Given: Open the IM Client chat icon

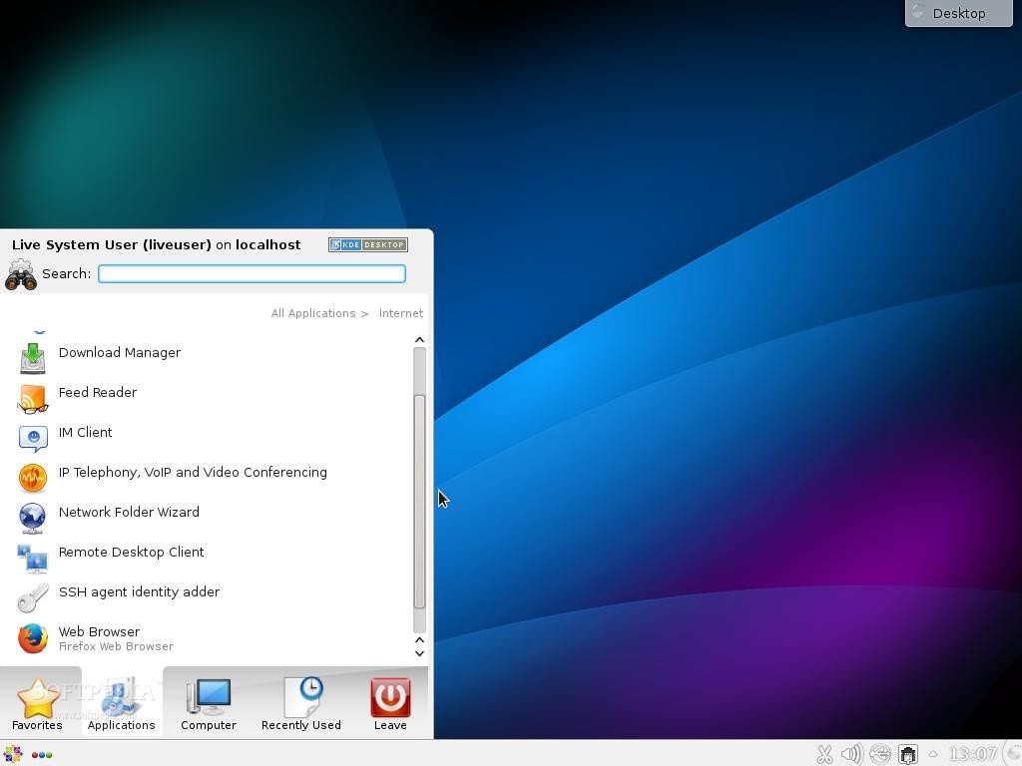Looking at the screenshot, I should (33, 439).
